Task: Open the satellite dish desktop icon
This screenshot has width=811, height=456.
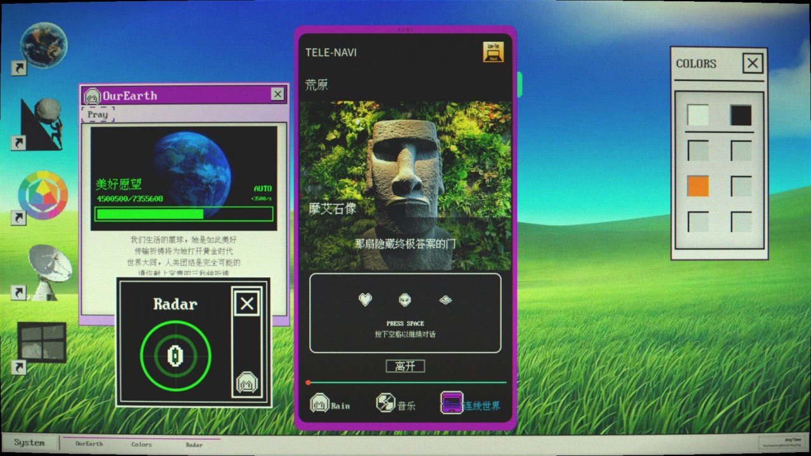Action: coord(50,271)
